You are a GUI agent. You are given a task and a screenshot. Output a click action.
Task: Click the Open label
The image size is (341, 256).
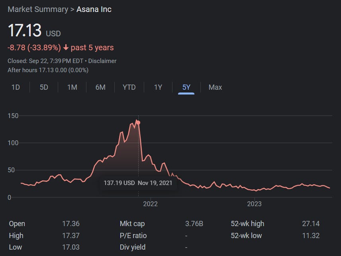[x=17, y=224]
